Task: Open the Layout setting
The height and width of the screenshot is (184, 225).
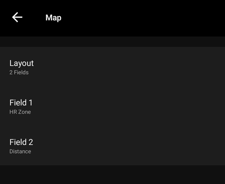Action: [112, 67]
